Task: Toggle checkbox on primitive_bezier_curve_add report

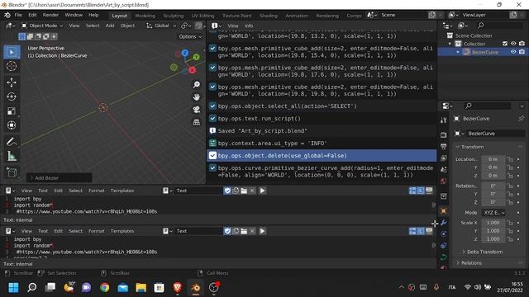Action: click(212, 167)
